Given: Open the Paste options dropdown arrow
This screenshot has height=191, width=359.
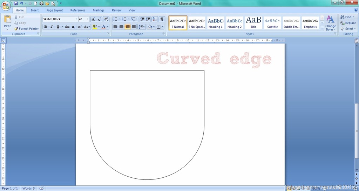Looking at the screenshot, I should pos(8,29).
